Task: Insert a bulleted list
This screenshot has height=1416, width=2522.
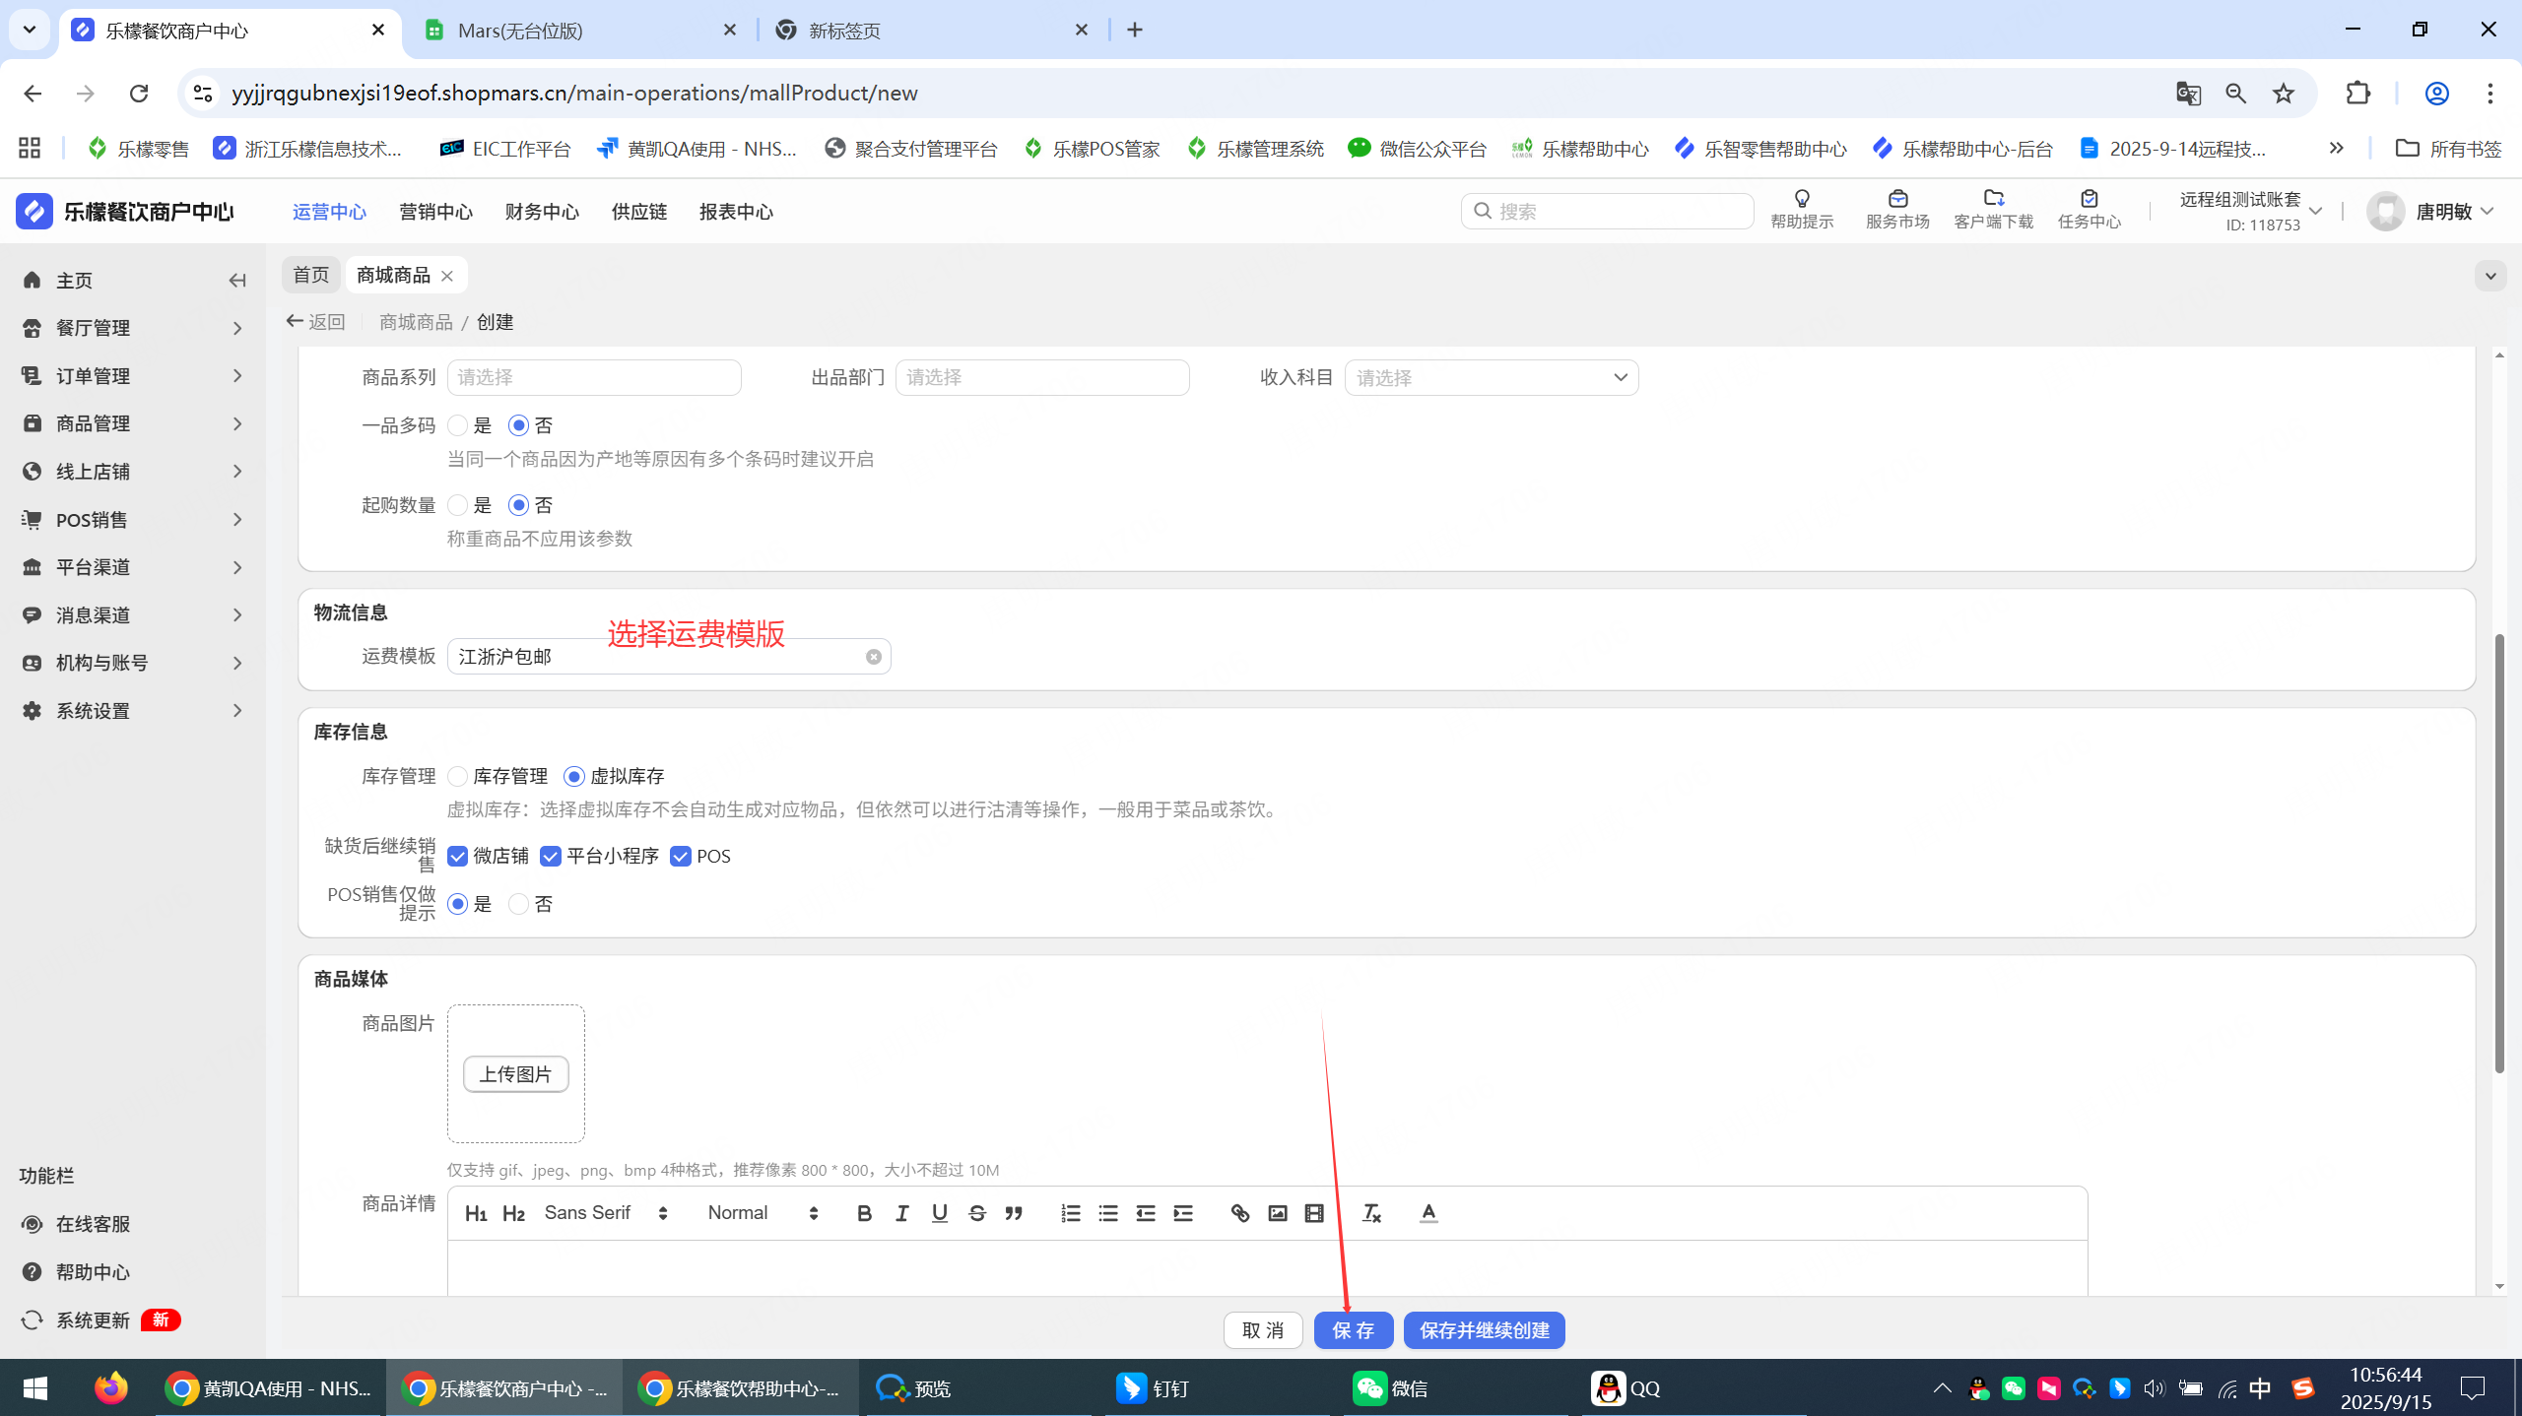Action: tap(1108, 1213)
